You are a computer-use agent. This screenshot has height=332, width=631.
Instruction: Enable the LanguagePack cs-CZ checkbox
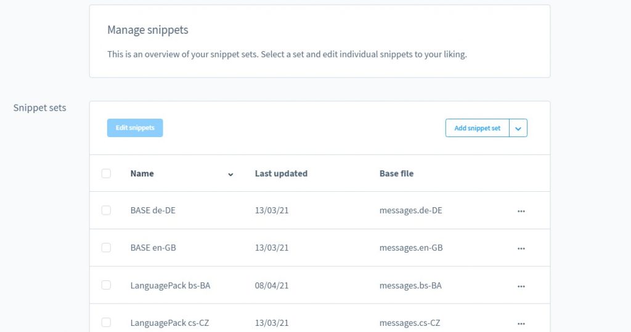(106, 323)
